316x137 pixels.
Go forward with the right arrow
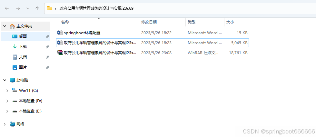(x=18, y=8)
